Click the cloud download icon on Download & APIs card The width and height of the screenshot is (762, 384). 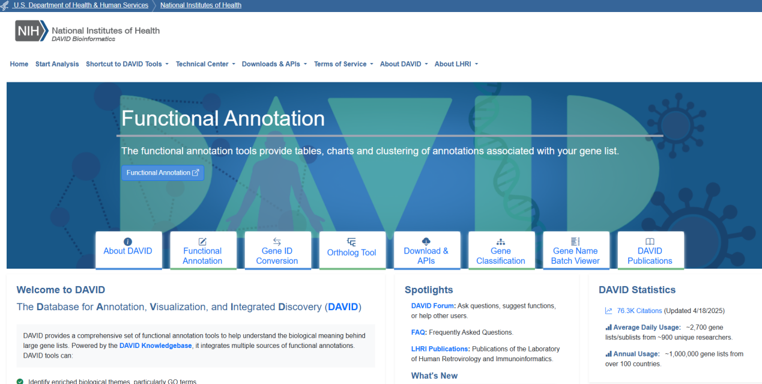coord(426,242)
